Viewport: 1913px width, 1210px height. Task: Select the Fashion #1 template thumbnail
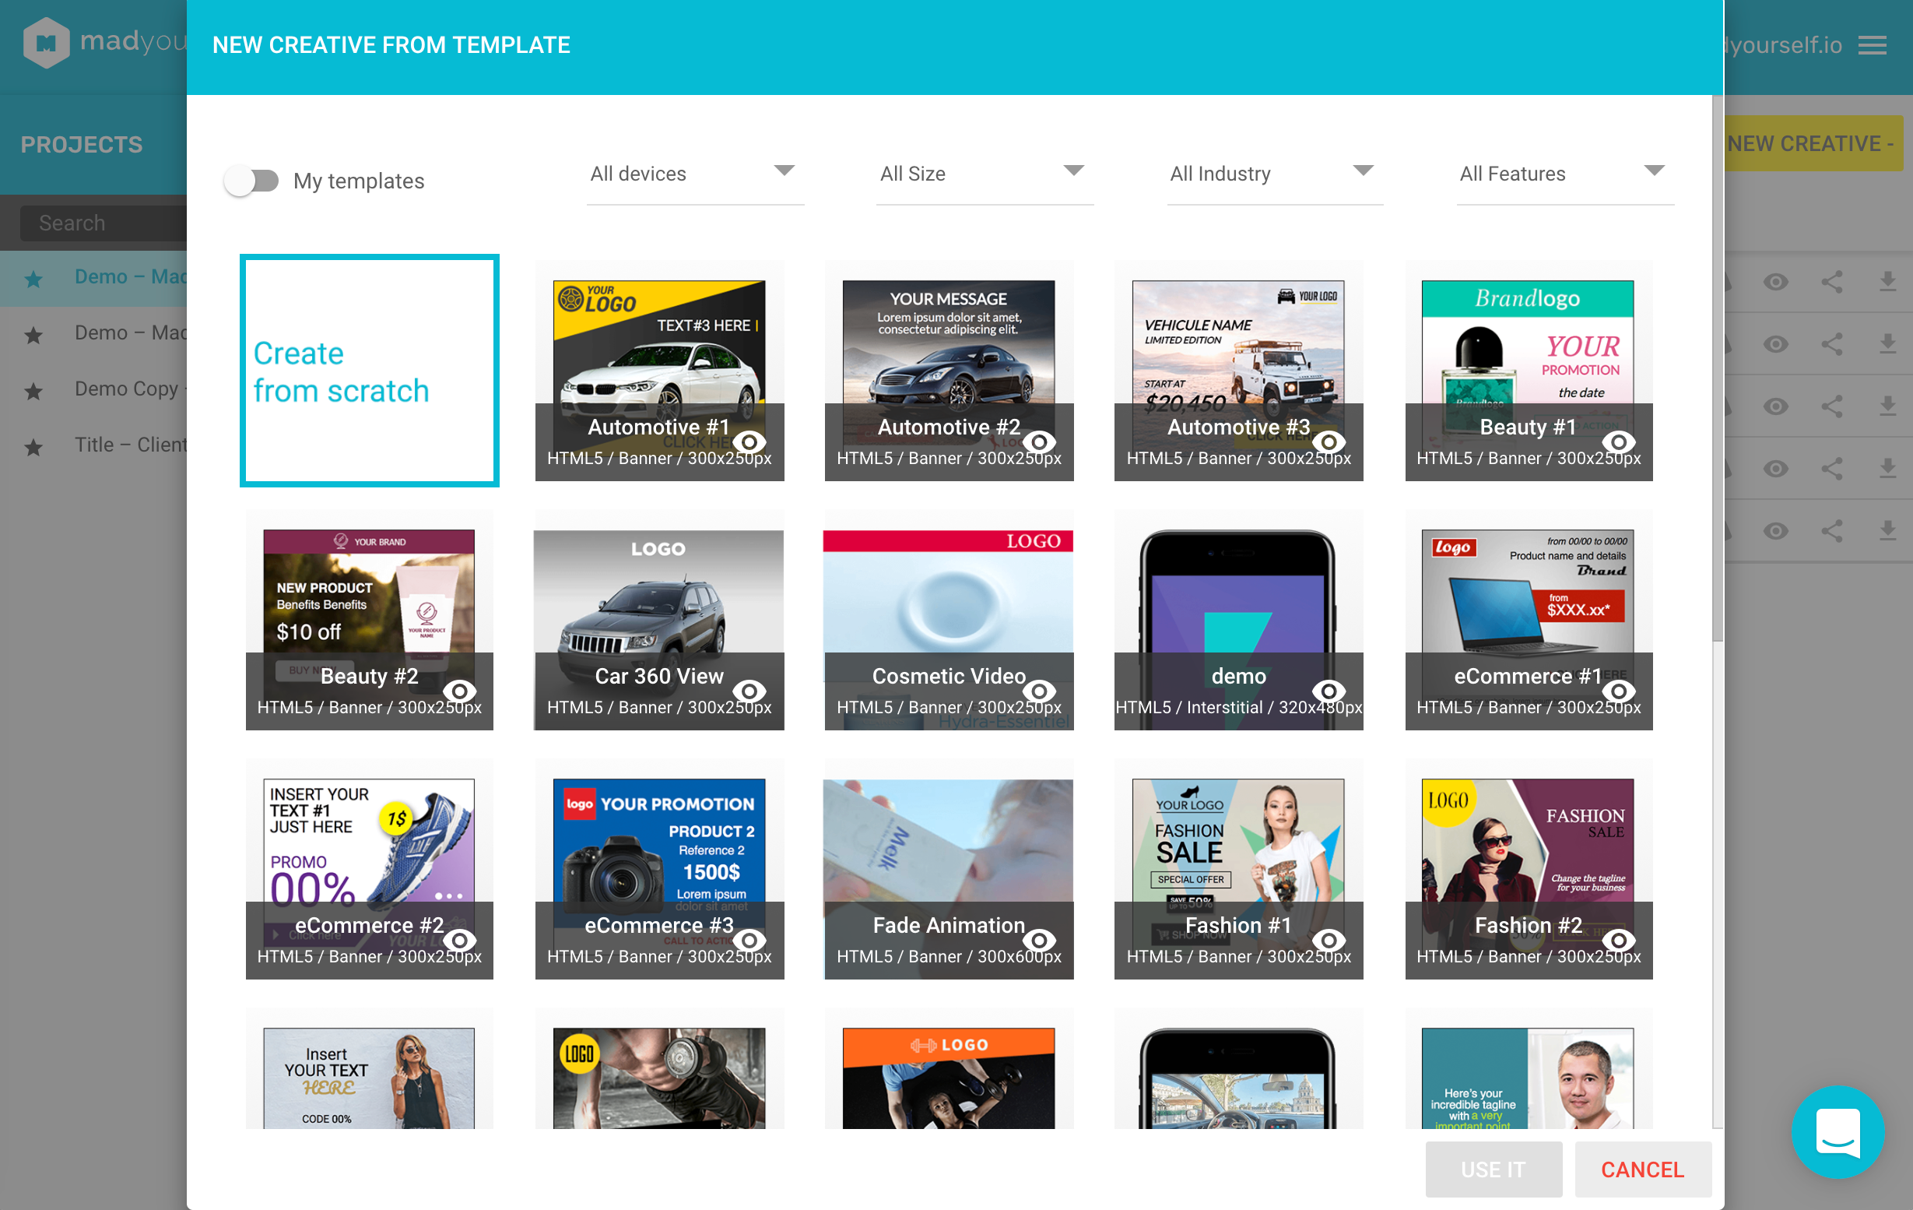pyautogui.click(x=1238, y=869)
